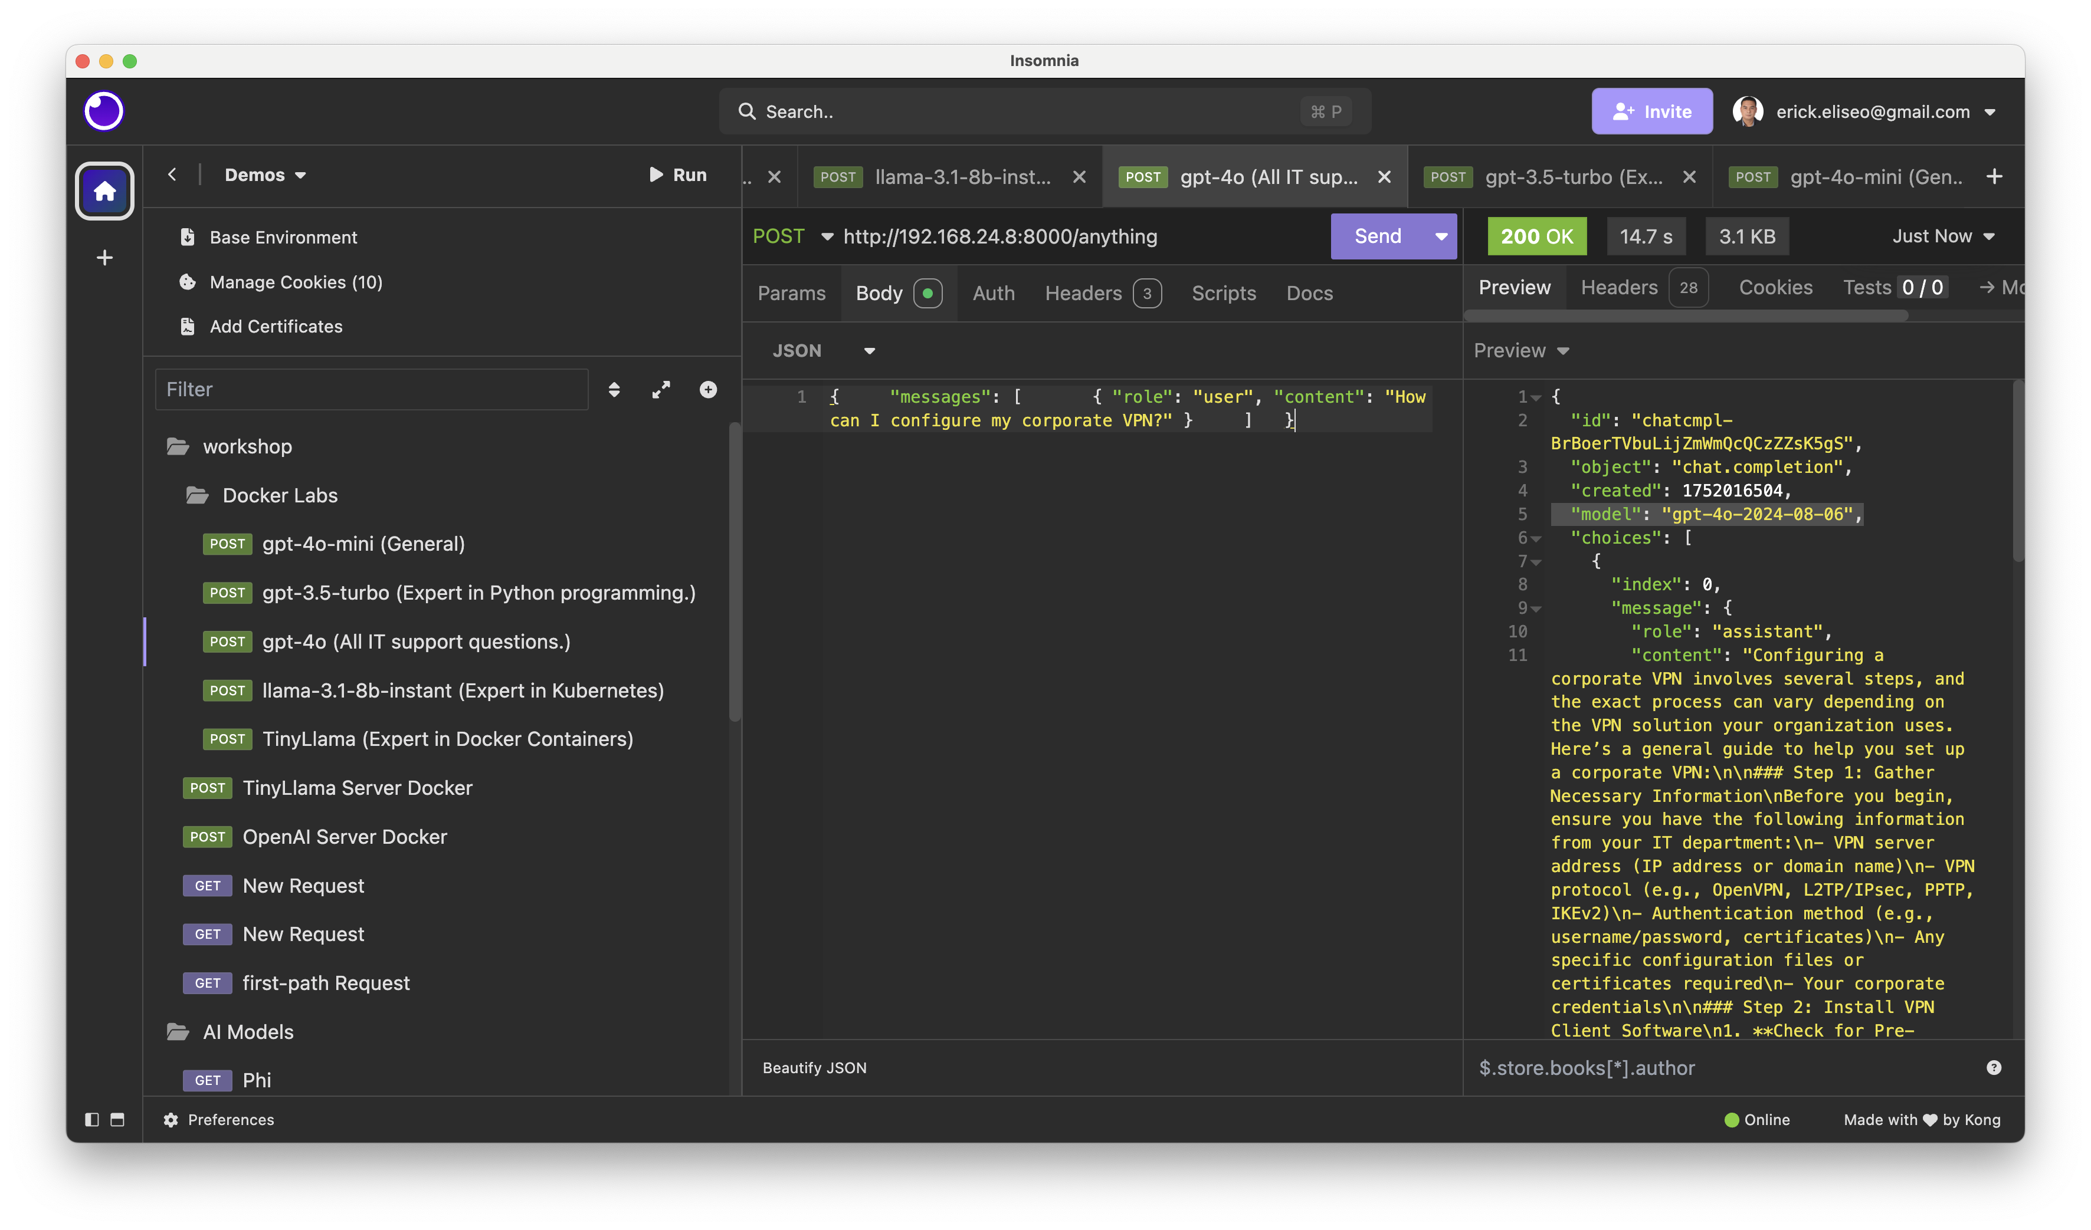
Task: Close the gpt-4o request tab
Action: (1384, 177)
